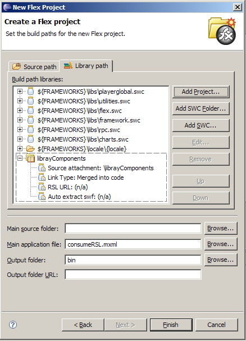This screenshot has width=246, height=341.
Task: Expand the locale folder tree node
Action: (20, 149)
